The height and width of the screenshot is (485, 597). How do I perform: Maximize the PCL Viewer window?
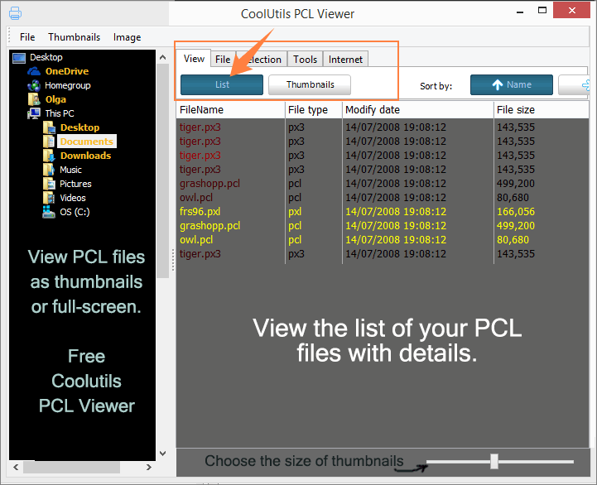tap(542, 10)
